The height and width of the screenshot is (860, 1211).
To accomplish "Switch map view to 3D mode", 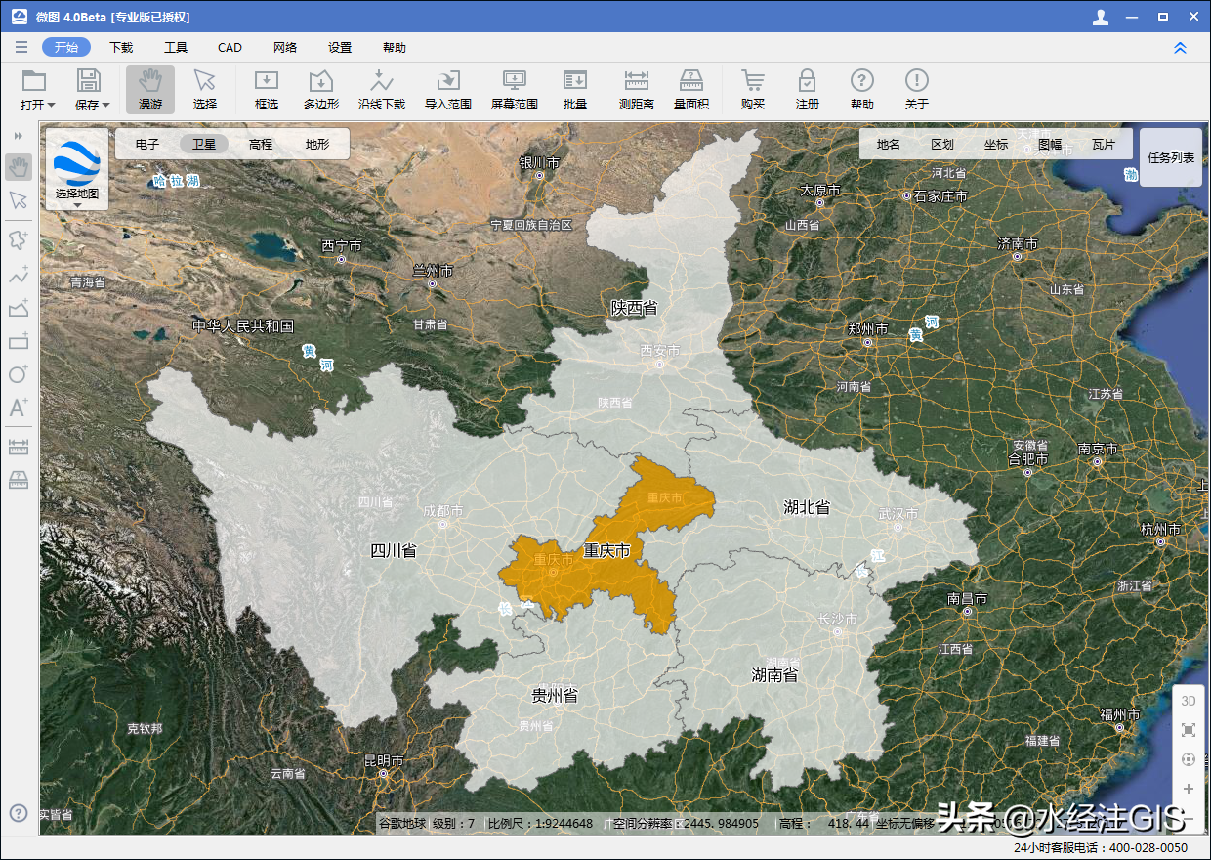I will [x=1189, y=701].
